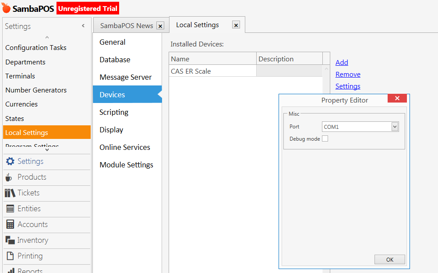This screenshot has width=438, height=273.
Task: Switch to the SambaPOS News tab
Action: [x=127, y=26]
